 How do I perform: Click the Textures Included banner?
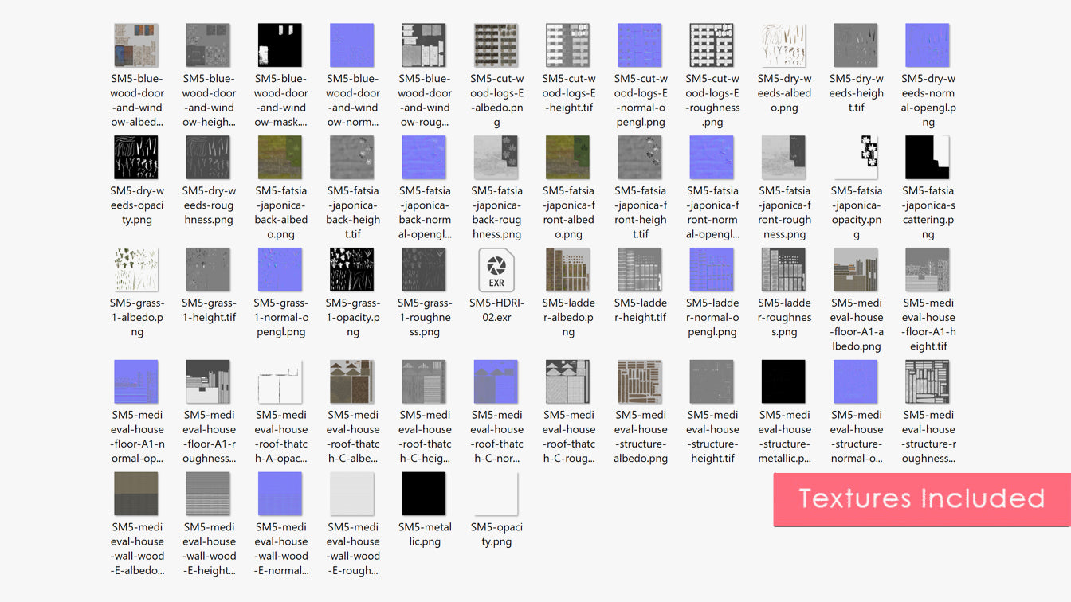921,499
